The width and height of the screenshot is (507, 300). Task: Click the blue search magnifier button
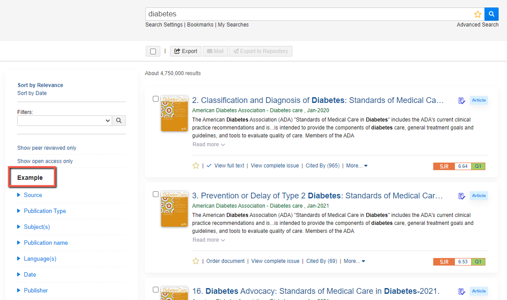491,14
